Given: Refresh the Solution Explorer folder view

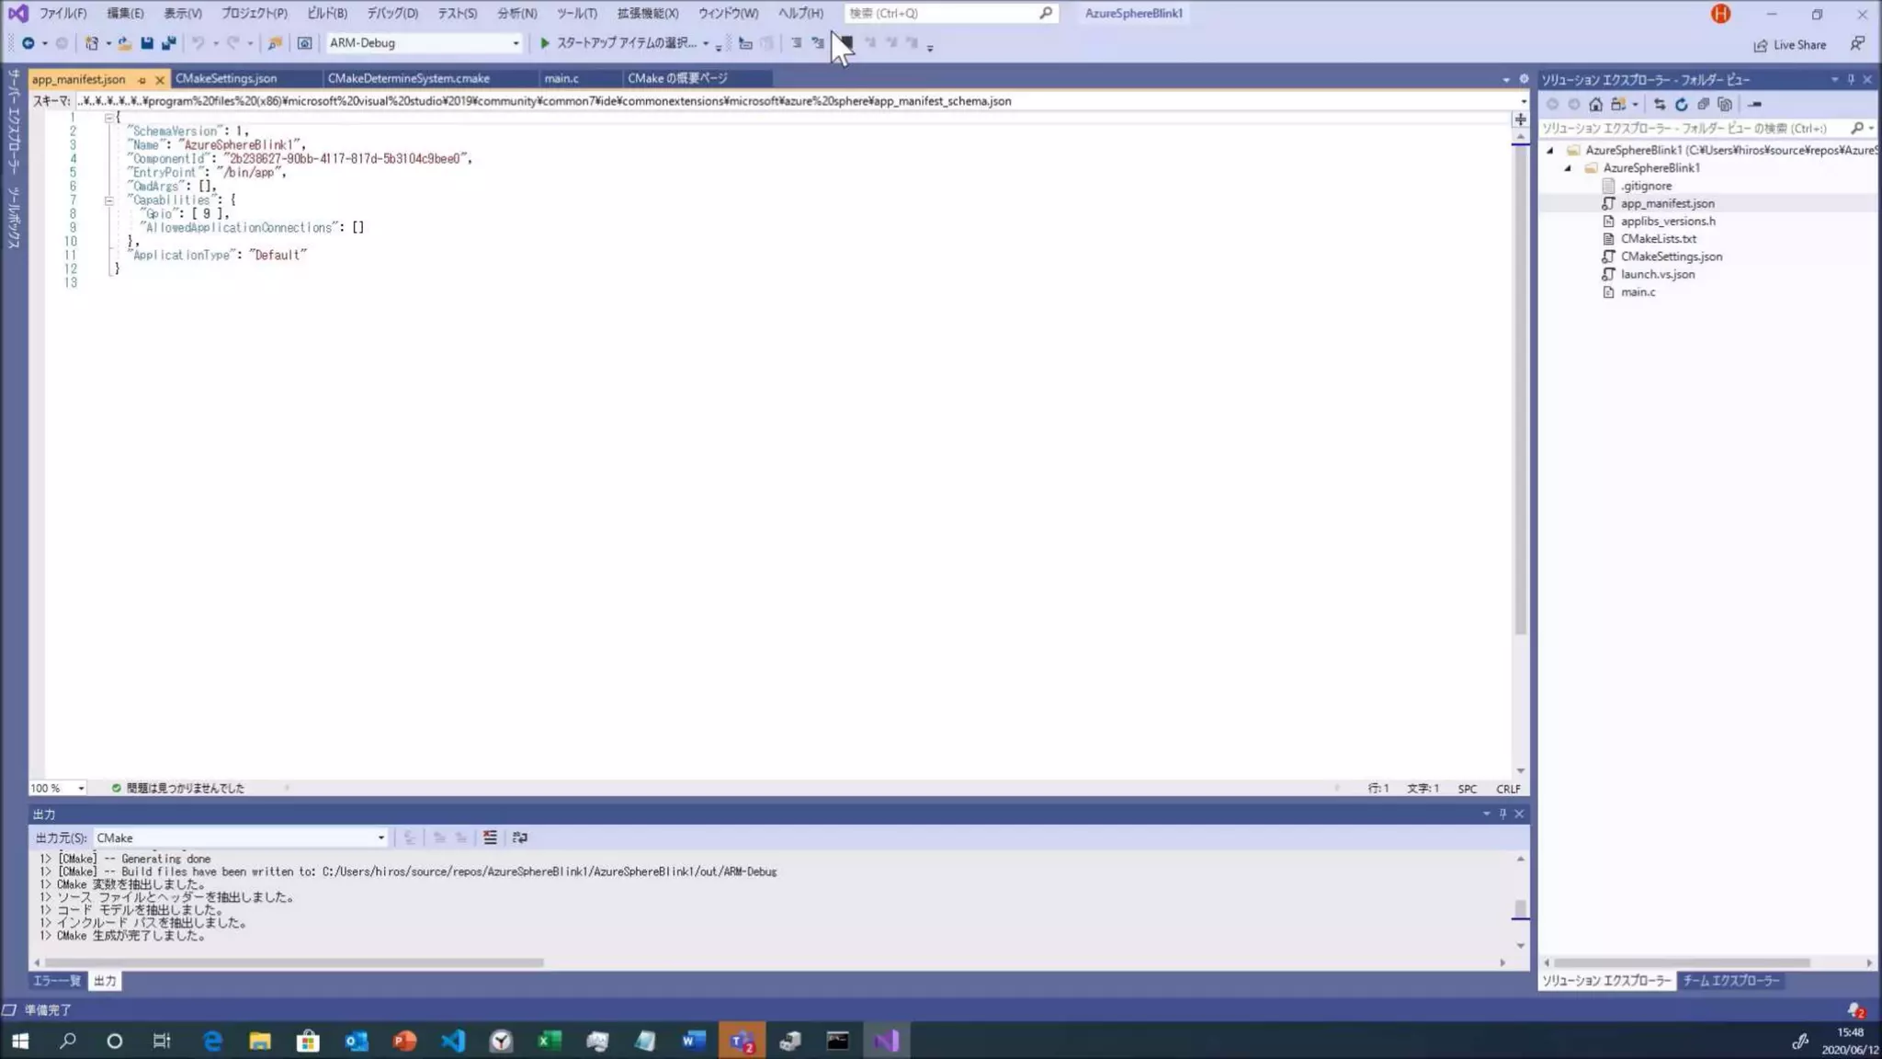Looking at the screenshot, I should [1681, 105].
